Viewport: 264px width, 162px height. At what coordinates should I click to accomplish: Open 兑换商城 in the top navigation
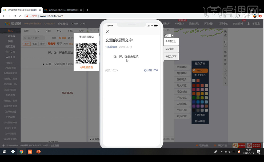[238, 24]
